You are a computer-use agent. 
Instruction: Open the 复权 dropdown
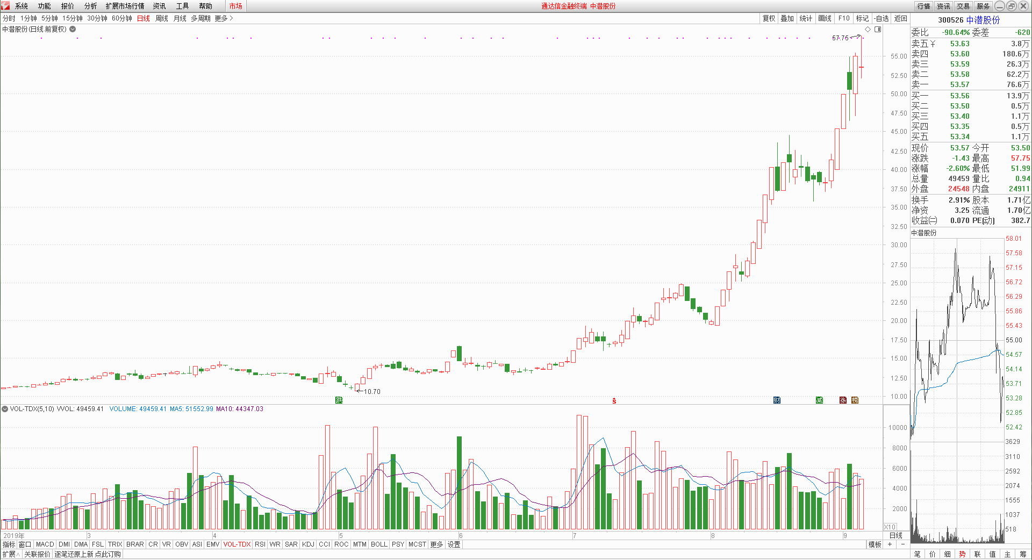pyautogui.click(x=769, y=18)
